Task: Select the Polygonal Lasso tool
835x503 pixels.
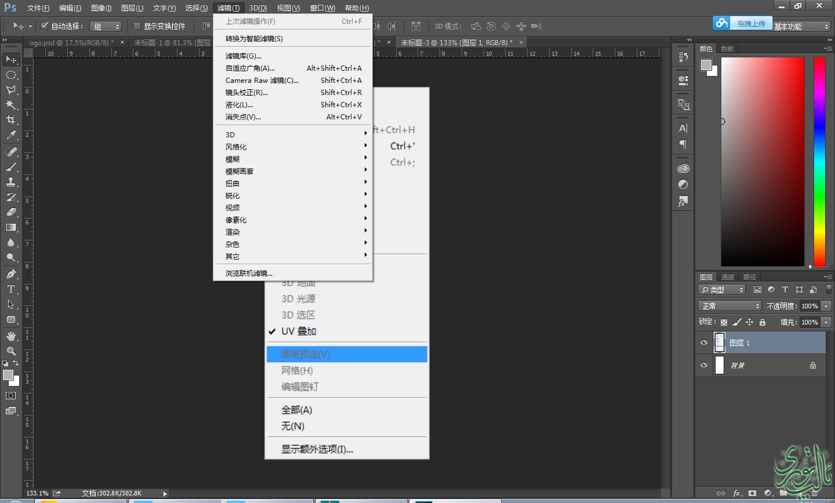Action: click(x=11, y=90)
